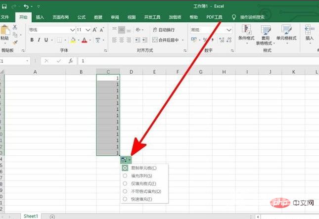Switch to the 插入 ribbon tab
This screenshot has width=319, height=219.
click(40, 17)
